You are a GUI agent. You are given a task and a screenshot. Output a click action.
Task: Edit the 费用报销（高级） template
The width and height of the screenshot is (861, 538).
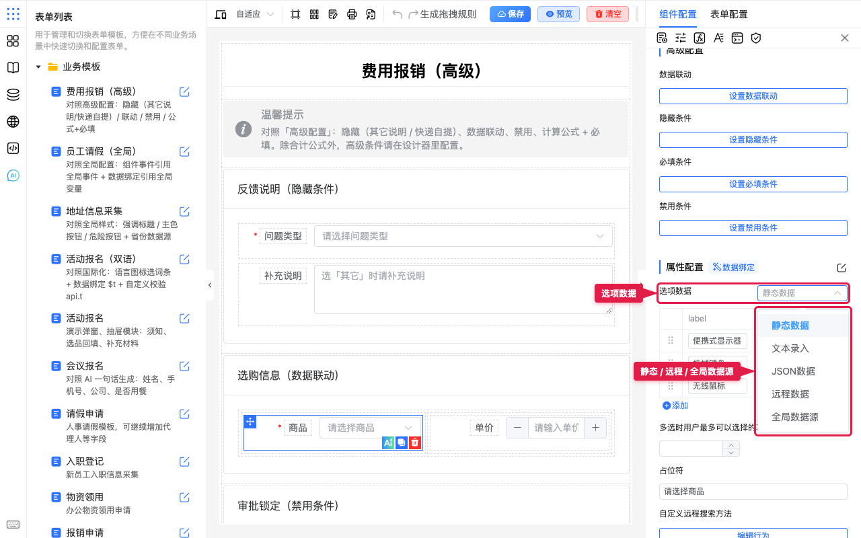point(184,92)
